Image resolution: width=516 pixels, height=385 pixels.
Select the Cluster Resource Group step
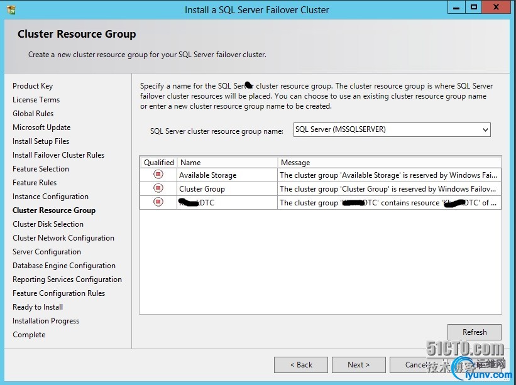(54, 210)
